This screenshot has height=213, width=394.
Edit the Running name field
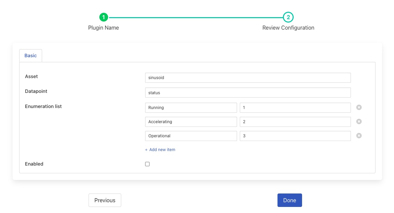tap(191, 108)
